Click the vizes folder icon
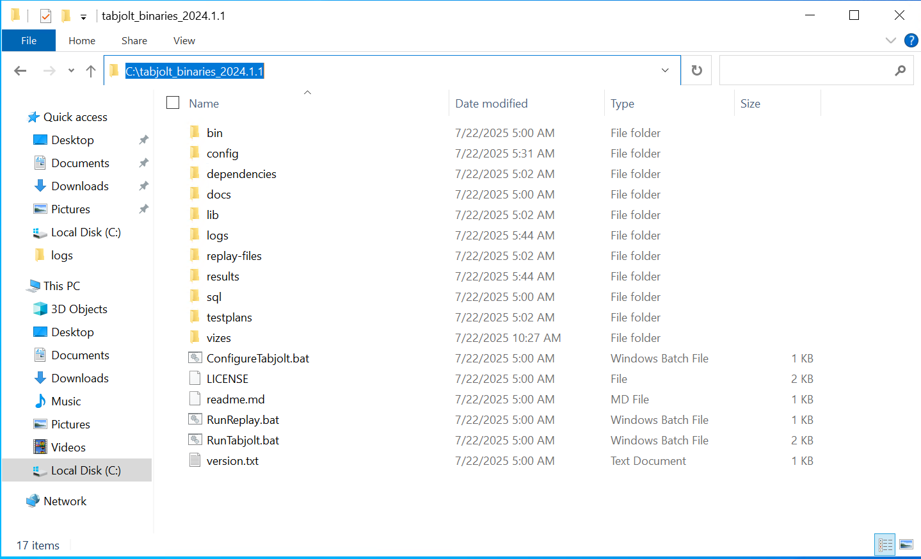921x559 pixels. click(x=195, y=337)
